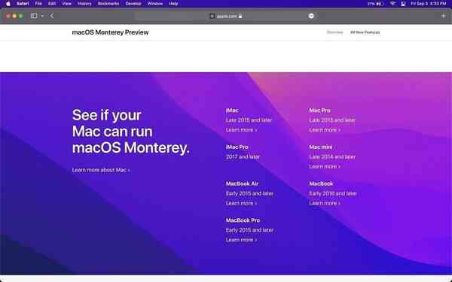Open the Edit menu
Screen dimensions: 452x282
click(52, 4)
